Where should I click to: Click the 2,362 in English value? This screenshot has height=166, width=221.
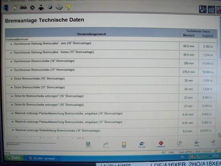coord(208,46)
